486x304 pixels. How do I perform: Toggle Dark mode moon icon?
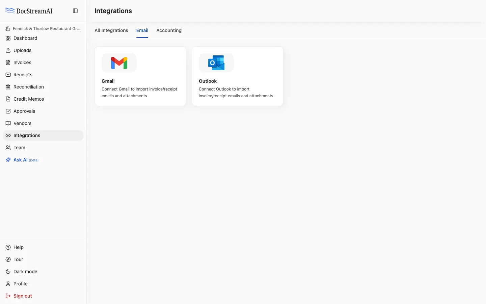pyautogui.click(x=8, y=272)
